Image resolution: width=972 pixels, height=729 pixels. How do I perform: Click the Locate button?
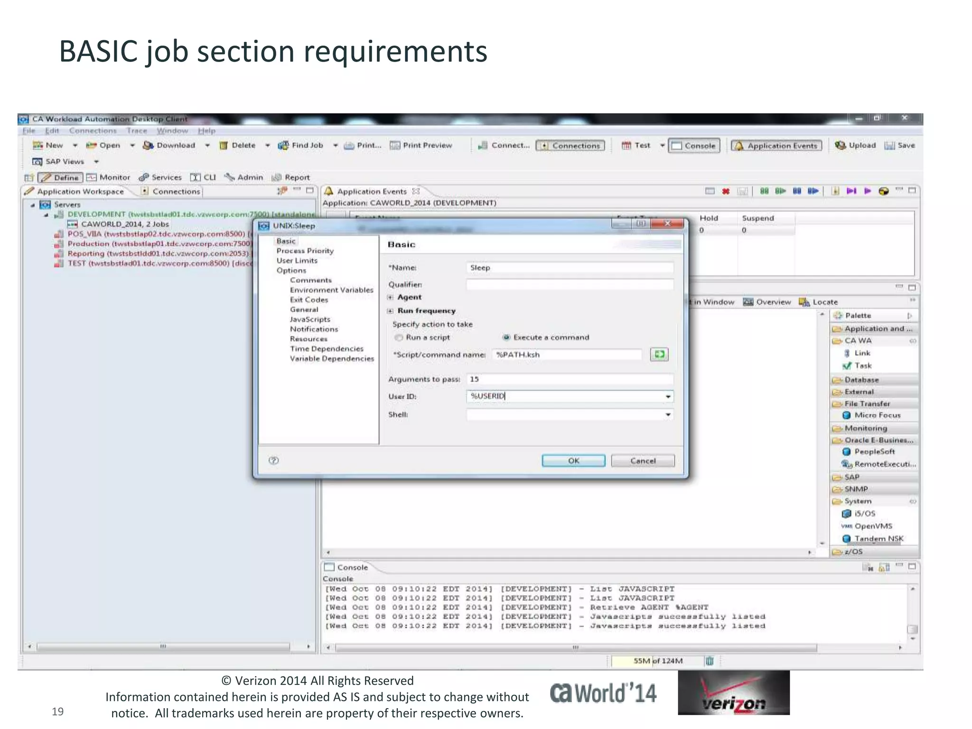click(819, 302)
